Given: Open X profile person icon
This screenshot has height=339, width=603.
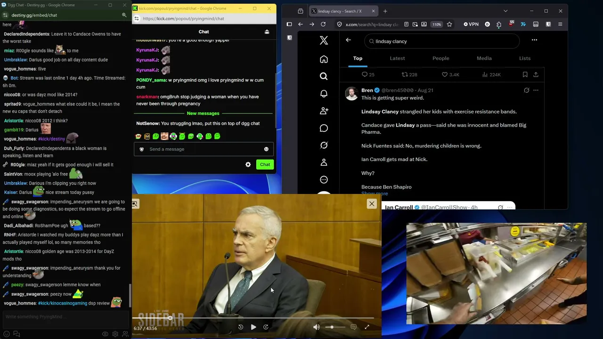Looking at the screenshot, I should tap(324, 162).
